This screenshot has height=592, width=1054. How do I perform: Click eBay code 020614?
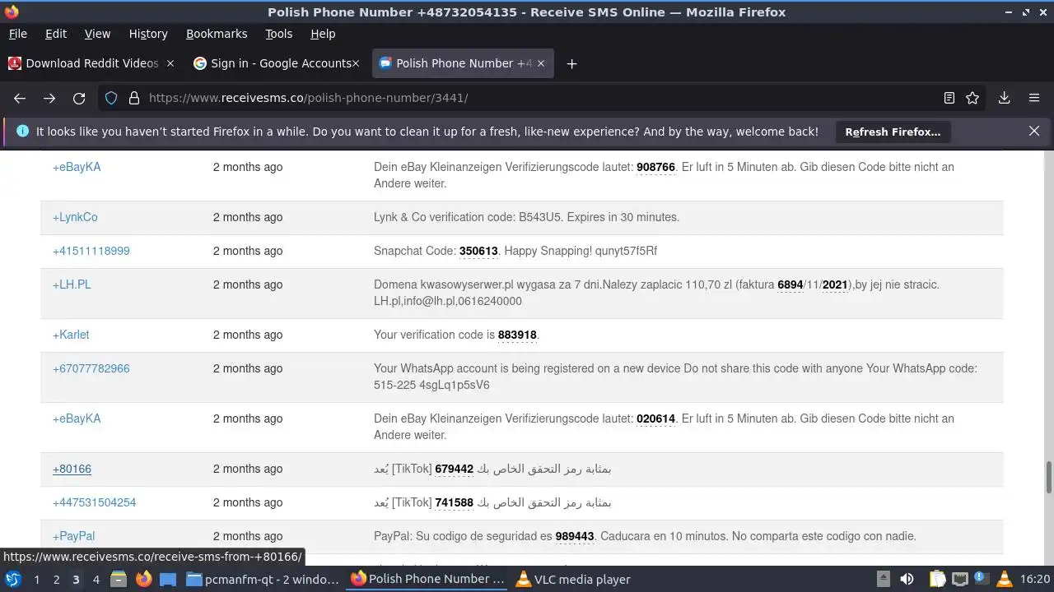point(655,419)
